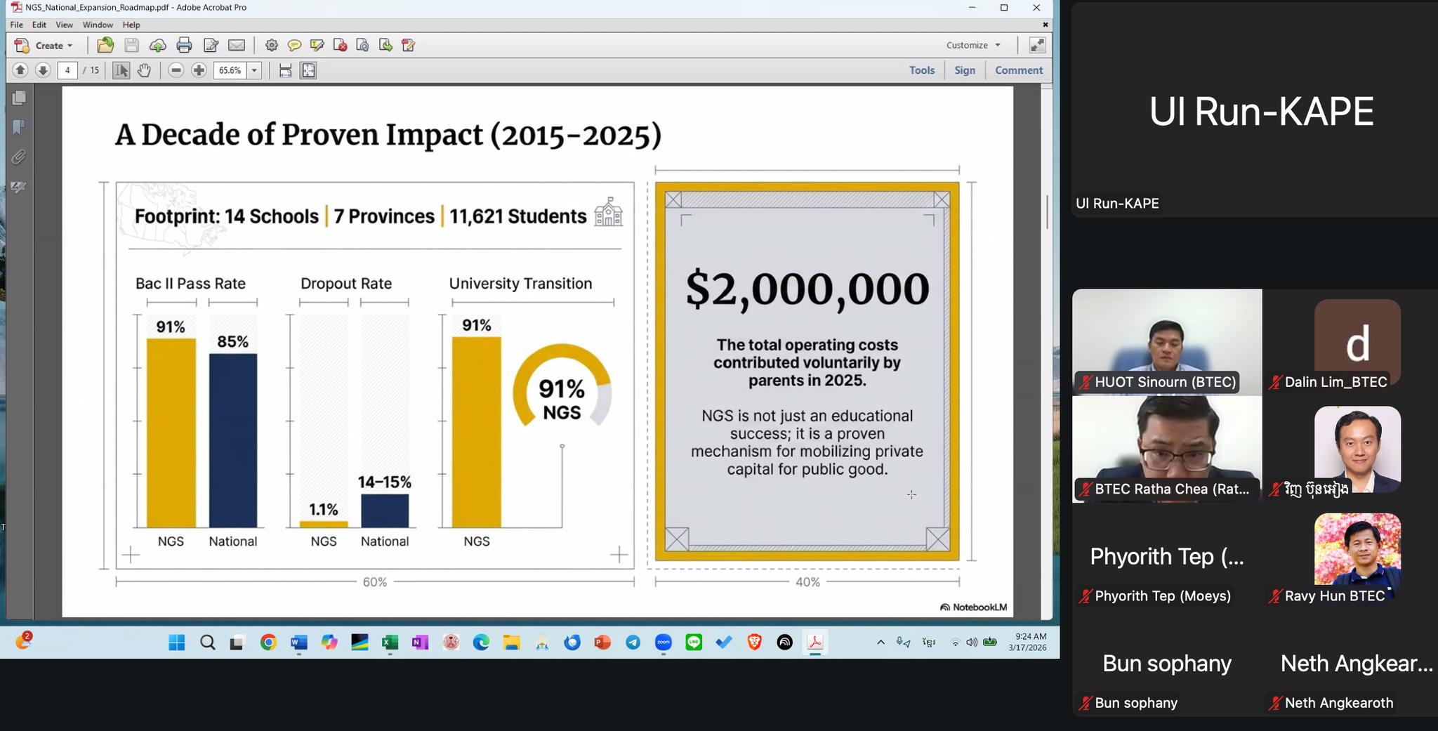Toggle read mode in toolbar corner

(x=1037, y=46)
